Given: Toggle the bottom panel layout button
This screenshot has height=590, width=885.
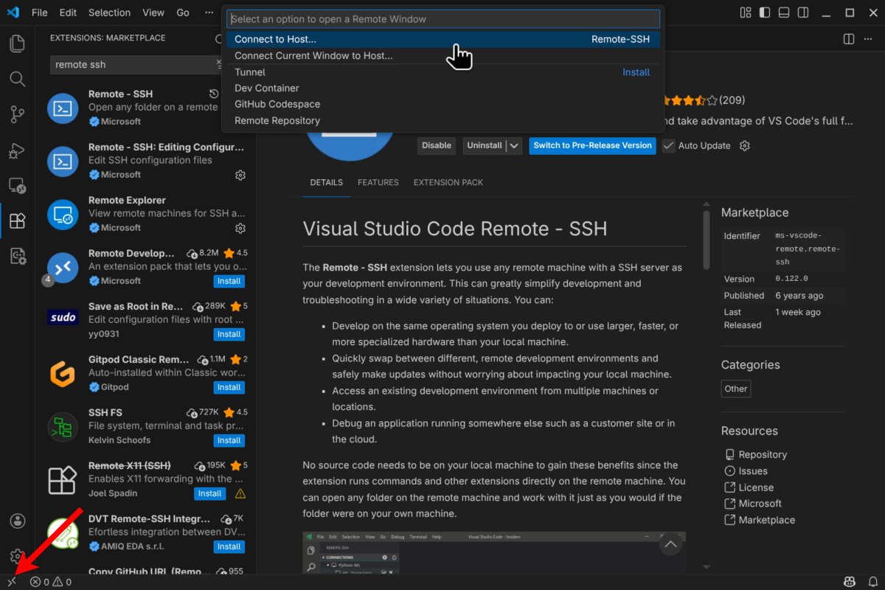Looking at the screenshot, I should click(x=784, y=13).
